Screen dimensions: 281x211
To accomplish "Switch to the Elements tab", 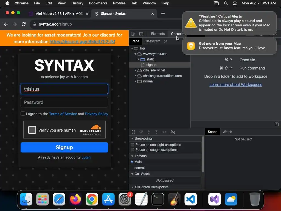I will (158, 34).
